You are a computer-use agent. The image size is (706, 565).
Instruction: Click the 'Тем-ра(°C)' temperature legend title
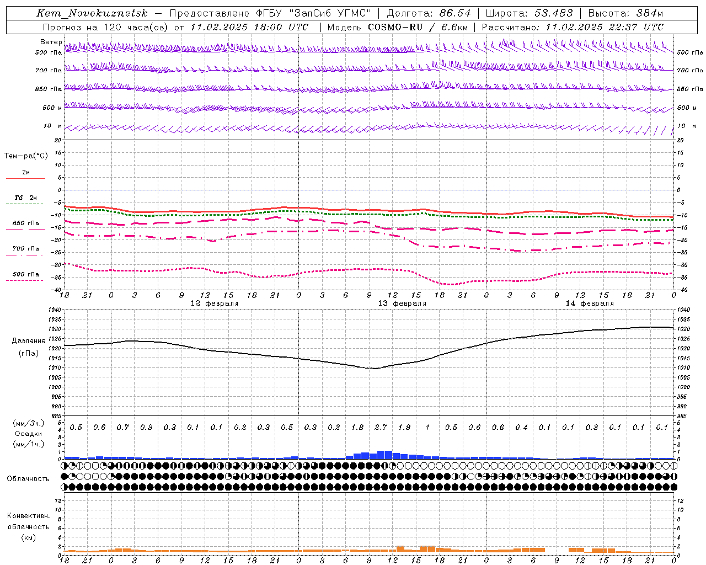[26, 156]
